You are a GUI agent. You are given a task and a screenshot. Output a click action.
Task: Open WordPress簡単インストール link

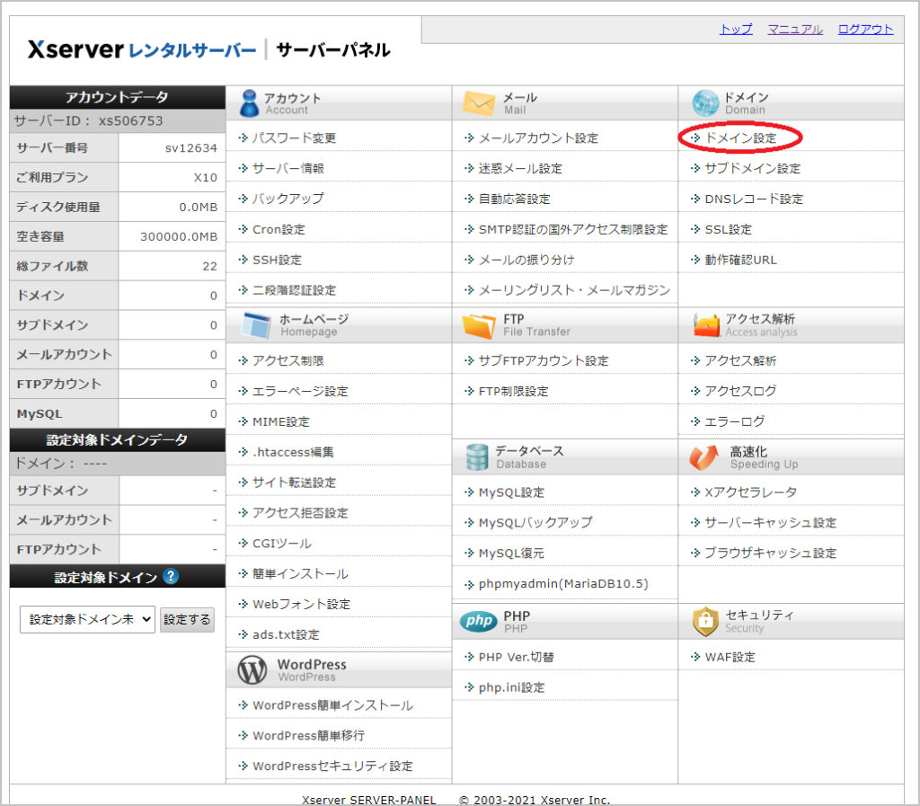[x=332, y=705]
